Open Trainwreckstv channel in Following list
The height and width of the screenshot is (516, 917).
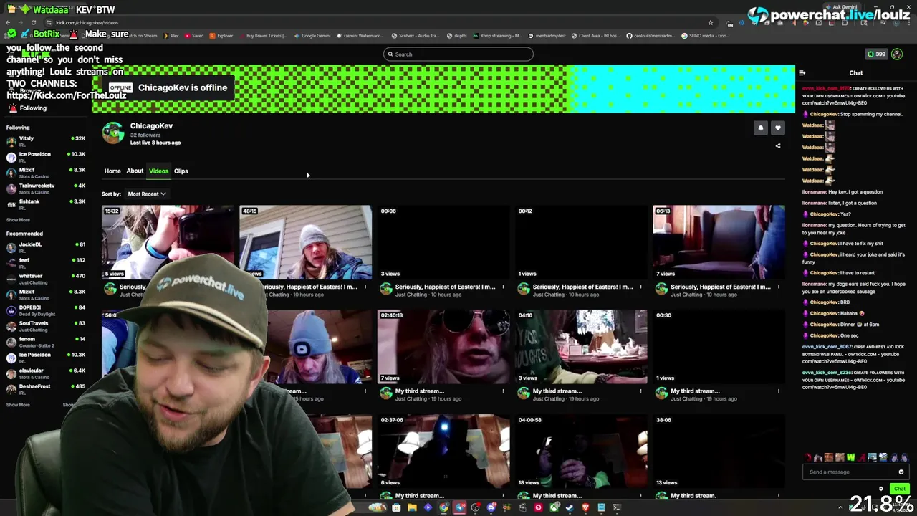coord(46,188)
